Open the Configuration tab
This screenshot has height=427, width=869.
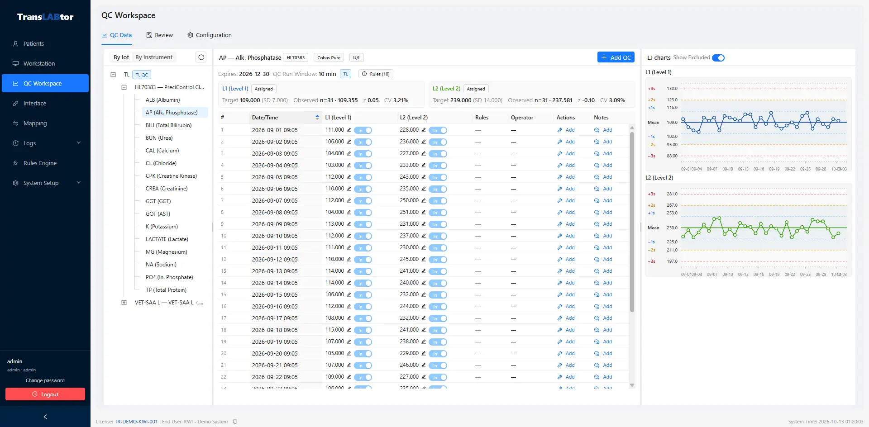[210, 35]
